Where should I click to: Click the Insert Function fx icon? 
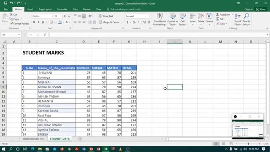pos(45,35)
